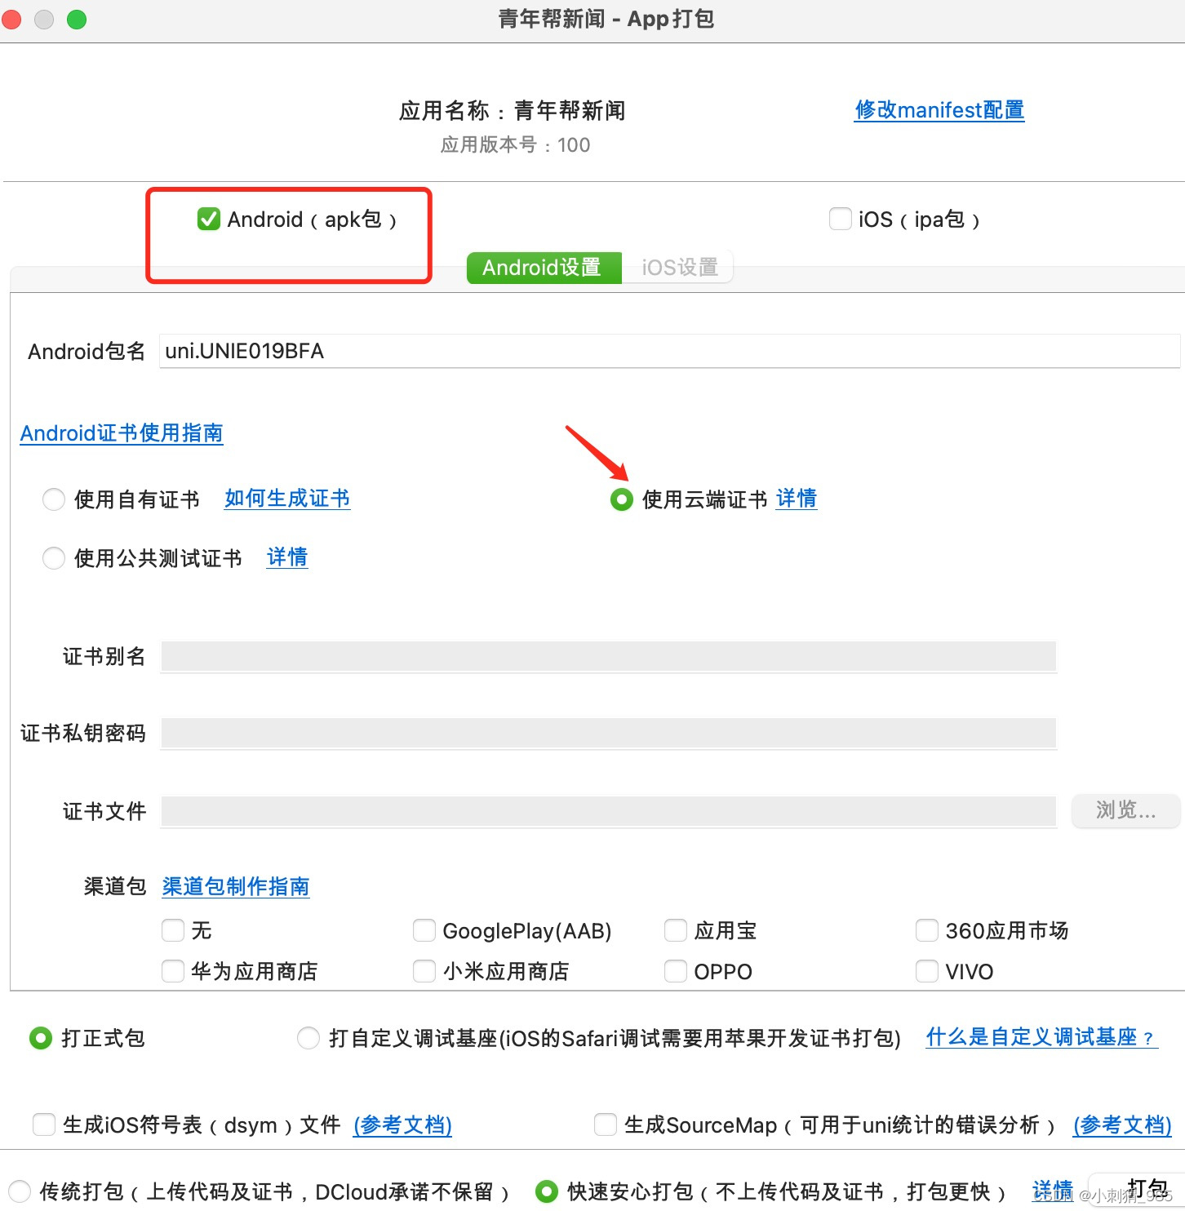Open the 修改manifest配置 link
This screenshot has height=1211, width=1185.
tap(939, 110)
